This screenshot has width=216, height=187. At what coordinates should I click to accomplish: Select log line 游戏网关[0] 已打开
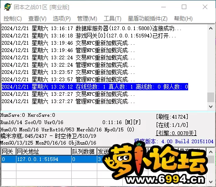89,36
